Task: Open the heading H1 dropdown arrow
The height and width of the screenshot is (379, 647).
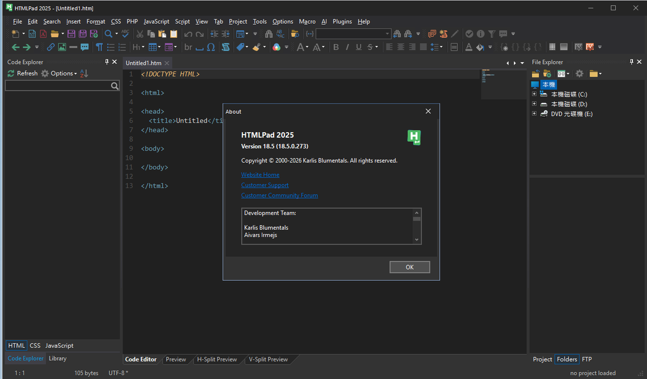Action: (x=143, y=48)
